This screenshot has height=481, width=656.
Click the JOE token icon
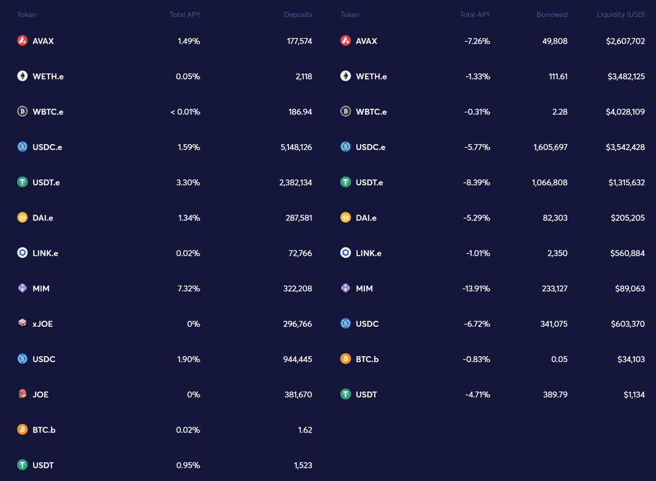(22, 394)
